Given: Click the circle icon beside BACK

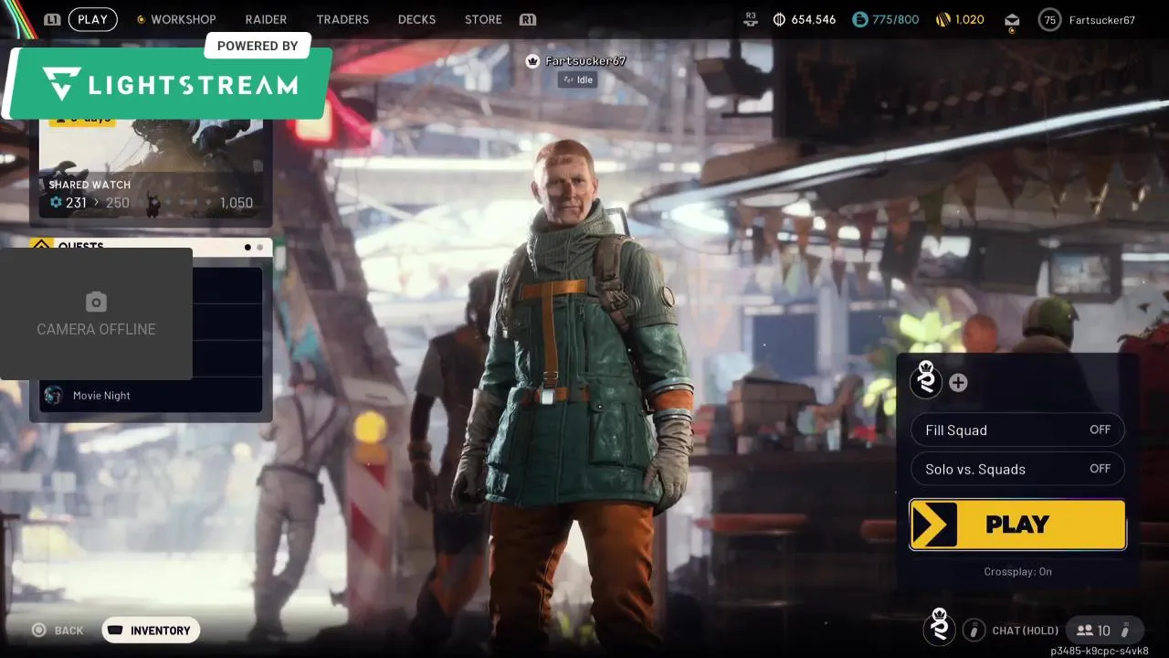Looking at the screenshot, I should (x=38, y=630).
